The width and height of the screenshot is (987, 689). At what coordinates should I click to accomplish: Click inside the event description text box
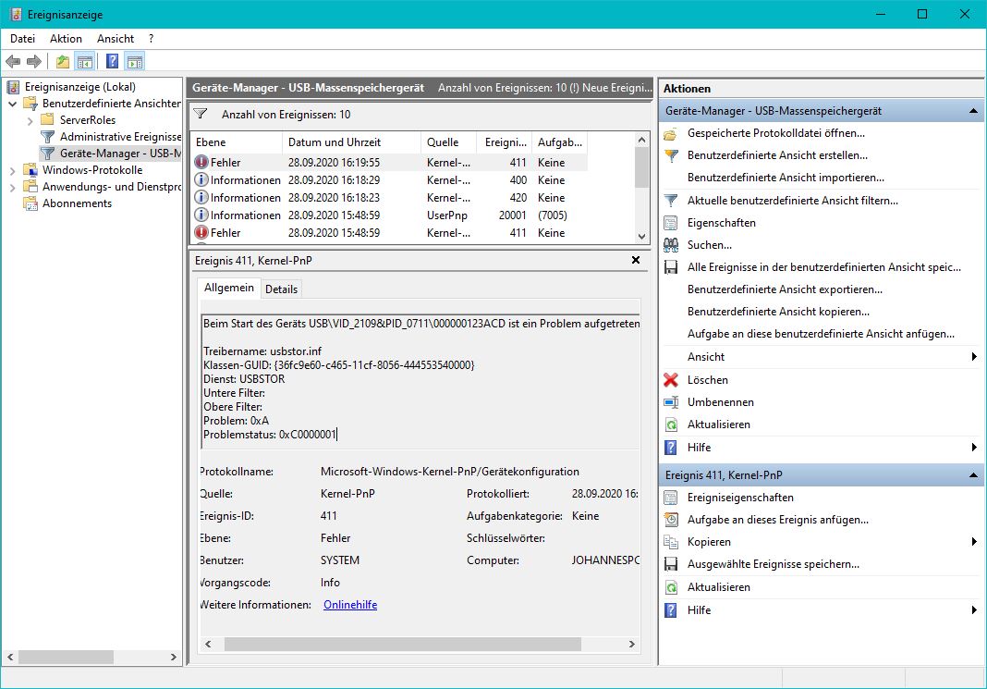tap(420, 381)
